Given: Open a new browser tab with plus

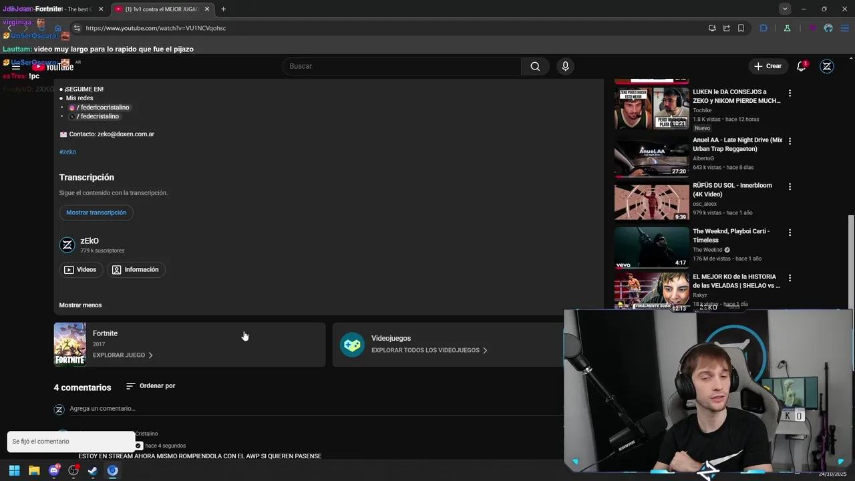Looking at the screenshot, I should tap(223, 9).
